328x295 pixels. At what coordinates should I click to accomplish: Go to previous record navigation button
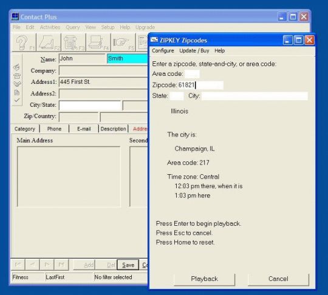pyautogui.click(x=32, y=265)
